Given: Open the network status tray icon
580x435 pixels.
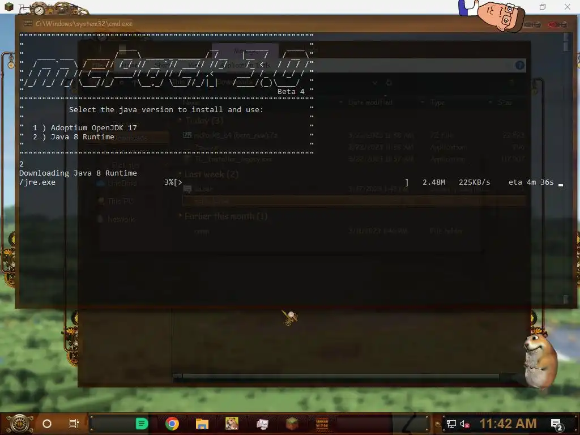Looking at the screenshot, I should point(451,424).
